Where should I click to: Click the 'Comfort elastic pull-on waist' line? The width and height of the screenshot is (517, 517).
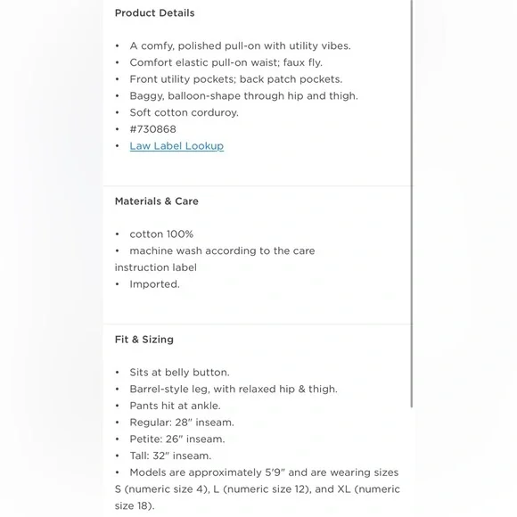[226, 62]
